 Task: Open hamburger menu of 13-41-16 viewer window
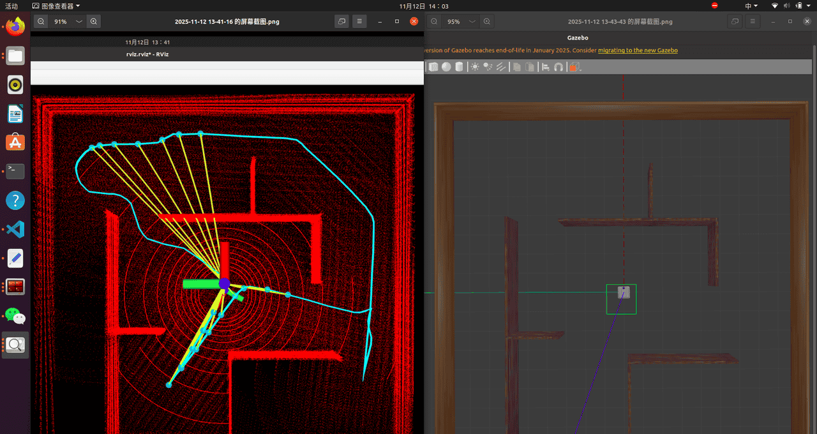point(360,21)
